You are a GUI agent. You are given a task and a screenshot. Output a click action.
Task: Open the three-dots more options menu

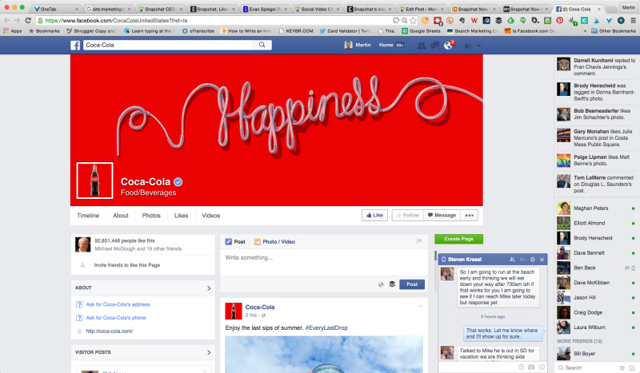[x=469, y=215]
